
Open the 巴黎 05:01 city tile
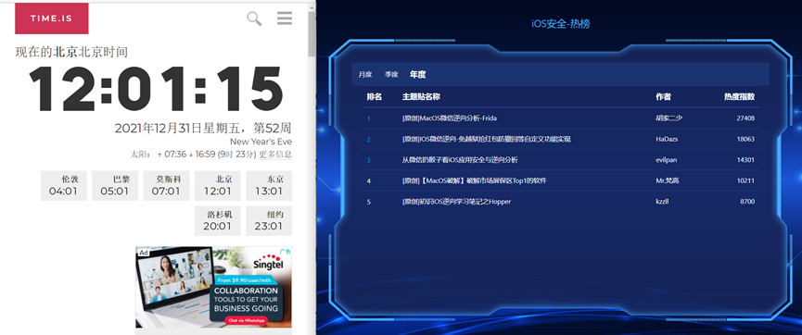point(115,186)
